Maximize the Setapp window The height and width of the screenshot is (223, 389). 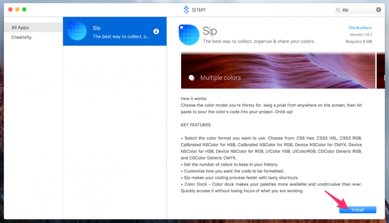pyautogui.click(x=24, y=10)
